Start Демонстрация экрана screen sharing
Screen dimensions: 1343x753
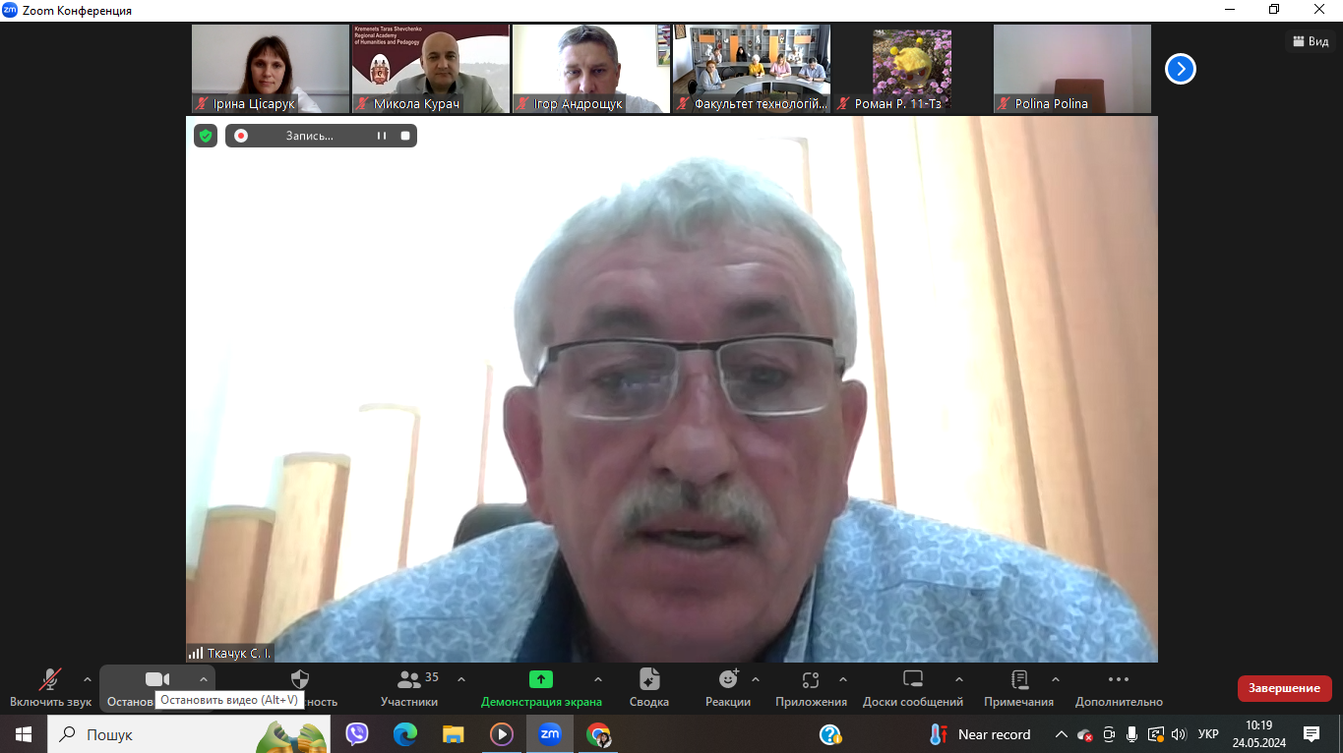coord(540,687)
